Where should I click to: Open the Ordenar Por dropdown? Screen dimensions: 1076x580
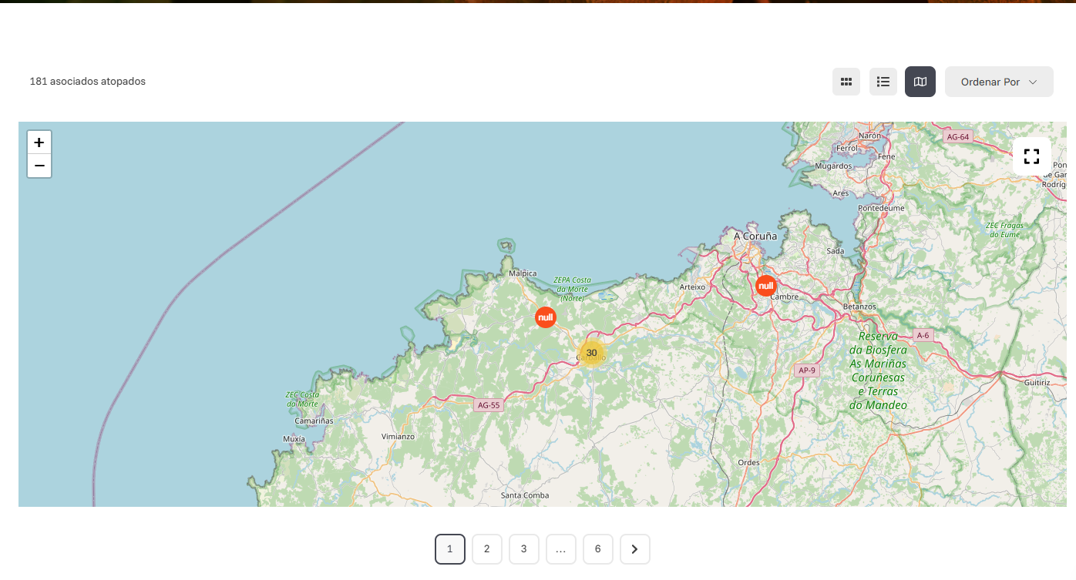(x=999, y=82)
